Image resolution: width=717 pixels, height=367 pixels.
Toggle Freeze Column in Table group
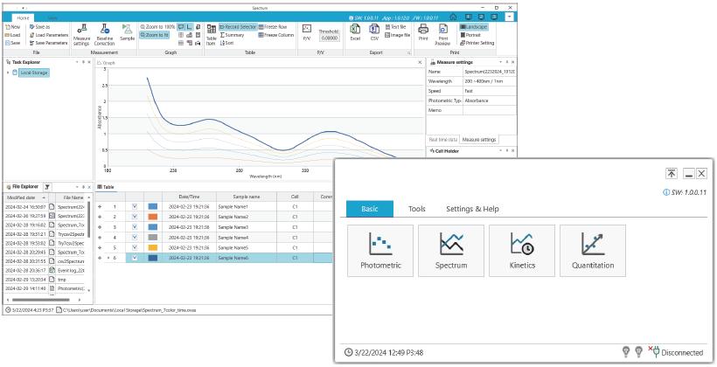pyautogui.click(x=275, y=35)
